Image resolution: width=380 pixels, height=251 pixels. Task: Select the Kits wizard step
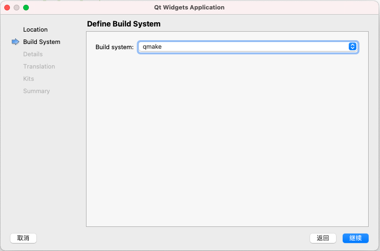click(29, 79)
